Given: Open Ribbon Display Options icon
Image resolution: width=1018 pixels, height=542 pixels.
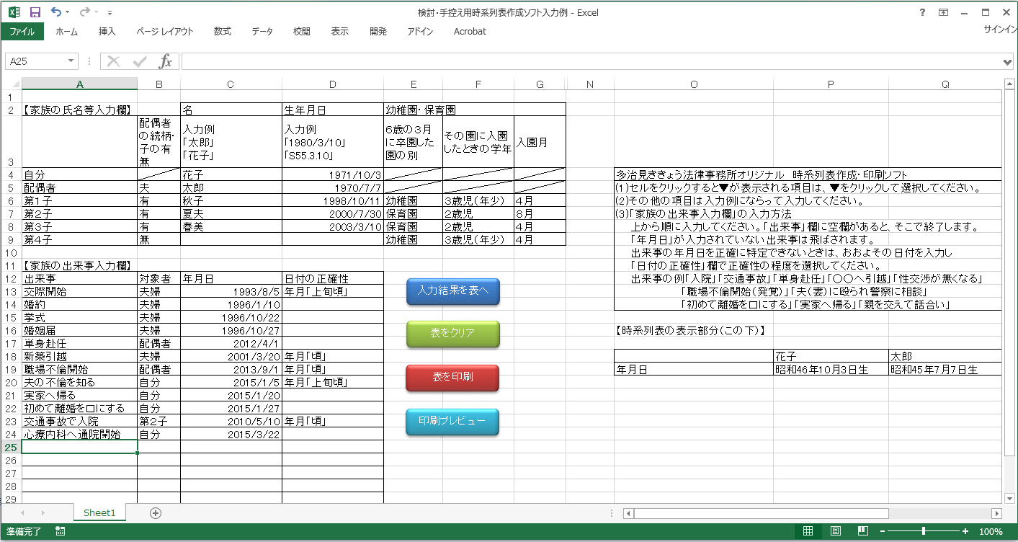Looking at the screenshot, I should 945,12.
